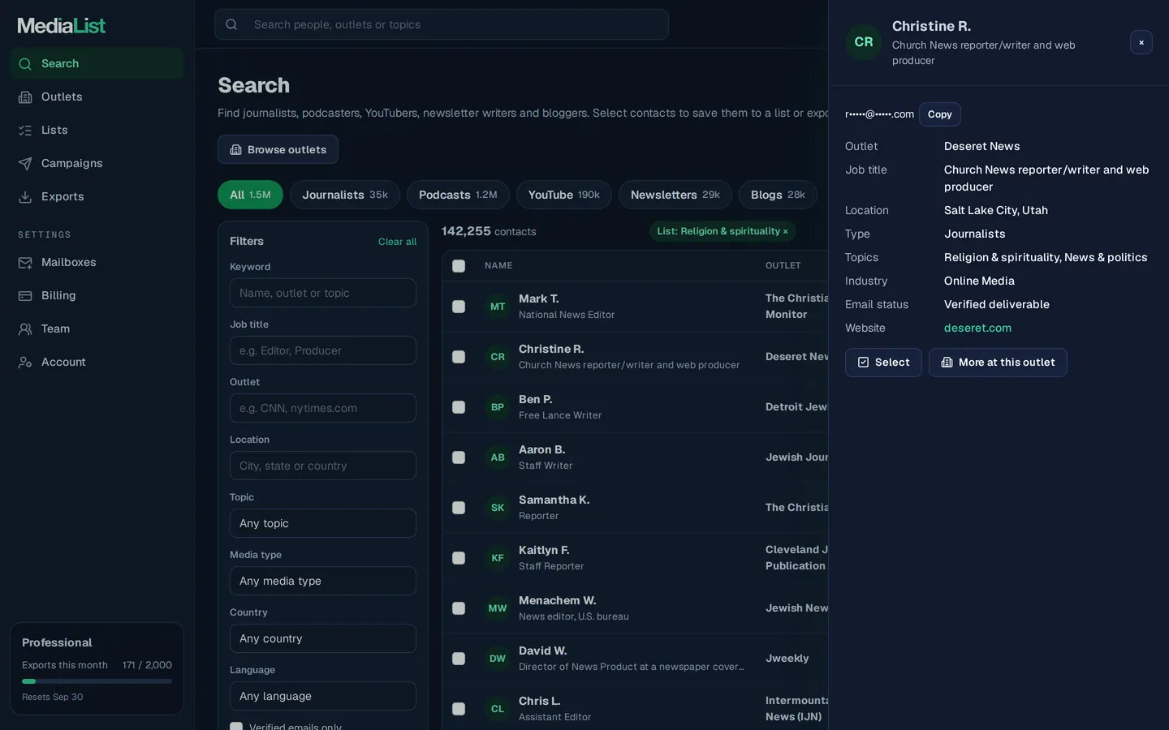
Task: Switch to the Podcasts tab
Action: click(x=458, y=195)
